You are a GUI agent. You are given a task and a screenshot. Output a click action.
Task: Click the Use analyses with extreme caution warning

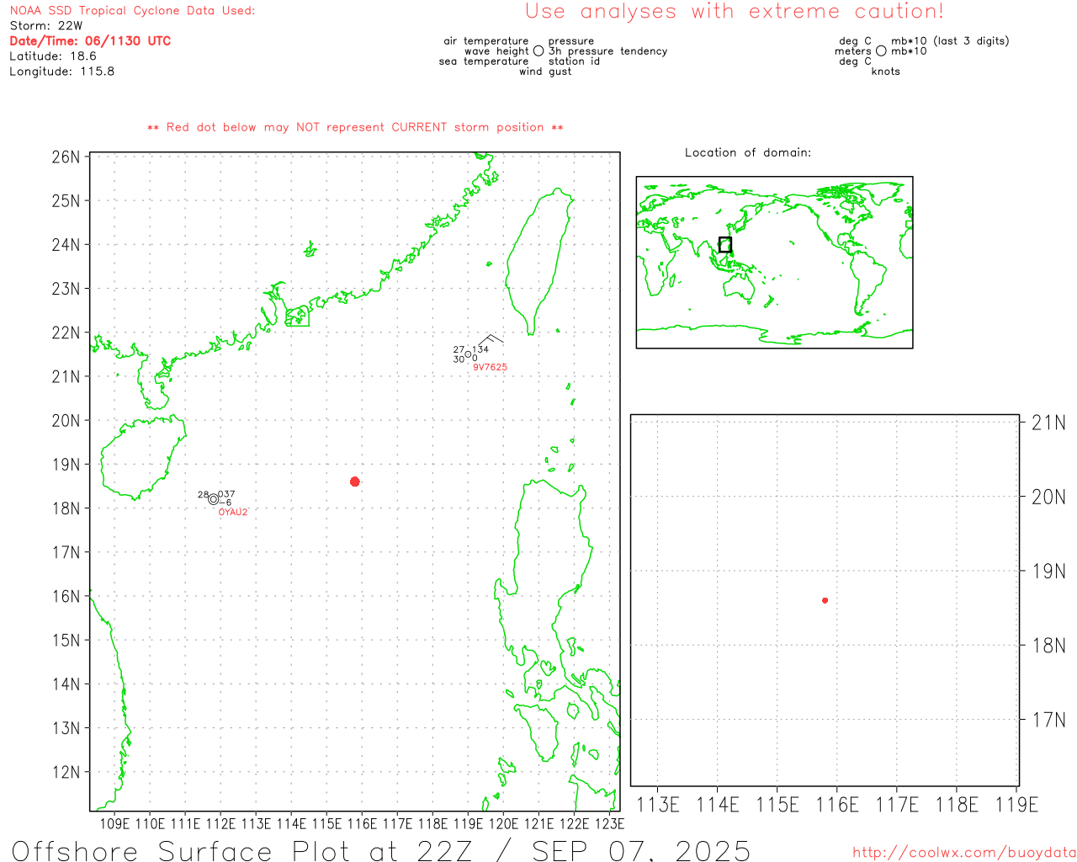[x=735, y=11]
